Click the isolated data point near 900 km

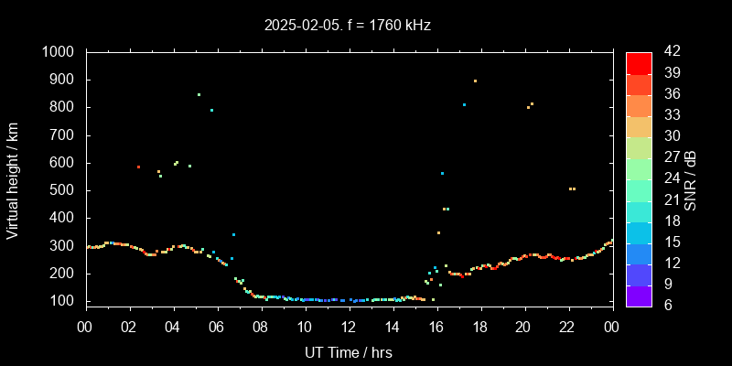(x=475, y=81)
